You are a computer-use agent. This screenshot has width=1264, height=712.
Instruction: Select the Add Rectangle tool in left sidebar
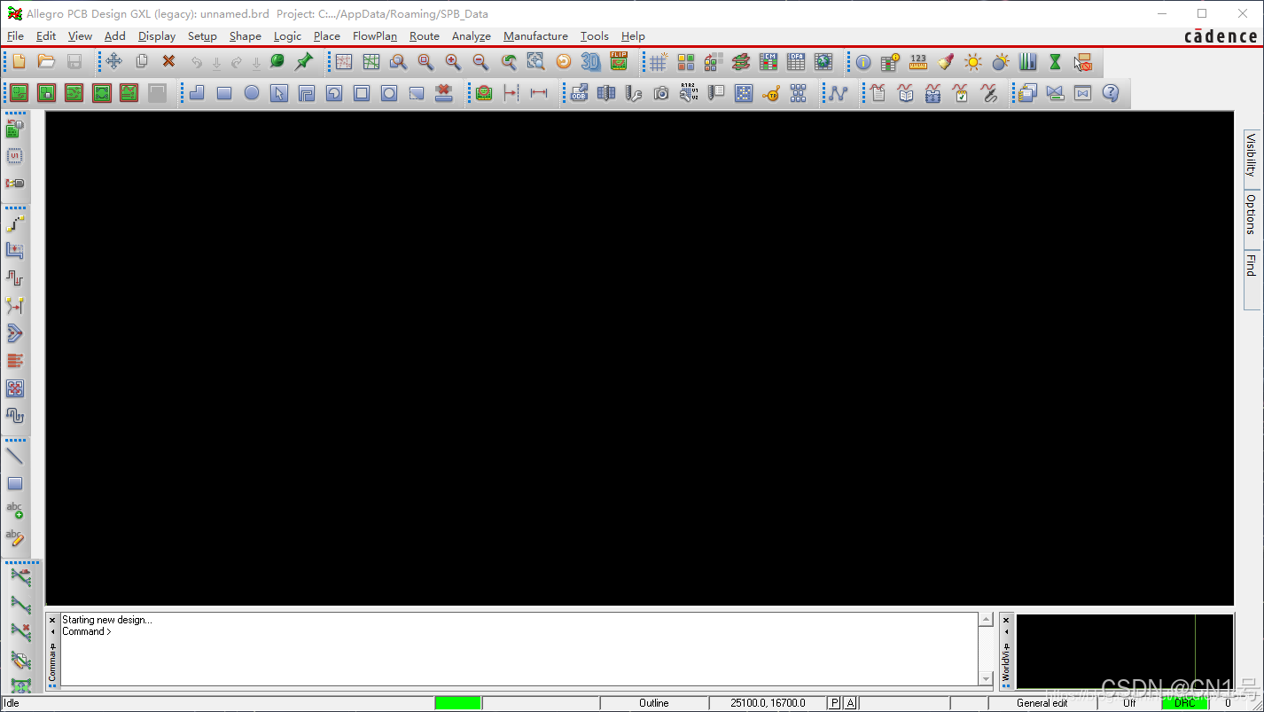tap(15, 483)
